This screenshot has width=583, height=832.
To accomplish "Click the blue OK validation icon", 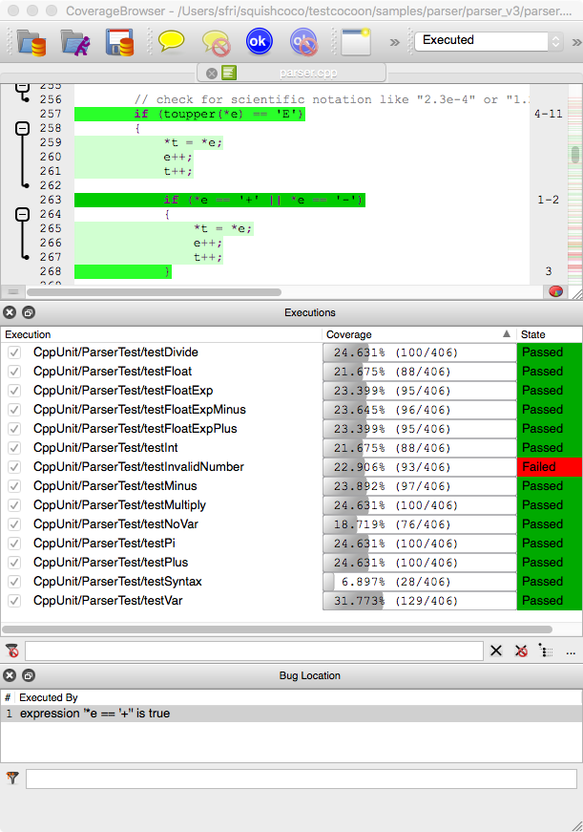I will (259, 41).
